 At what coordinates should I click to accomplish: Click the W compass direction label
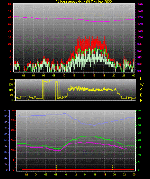tap(142, 85)
